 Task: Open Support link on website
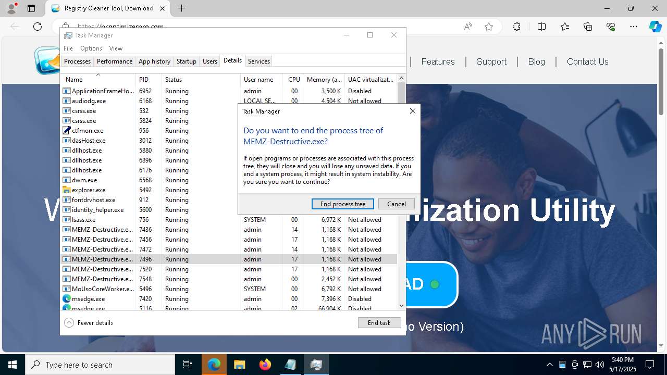(x=491, y=61)
